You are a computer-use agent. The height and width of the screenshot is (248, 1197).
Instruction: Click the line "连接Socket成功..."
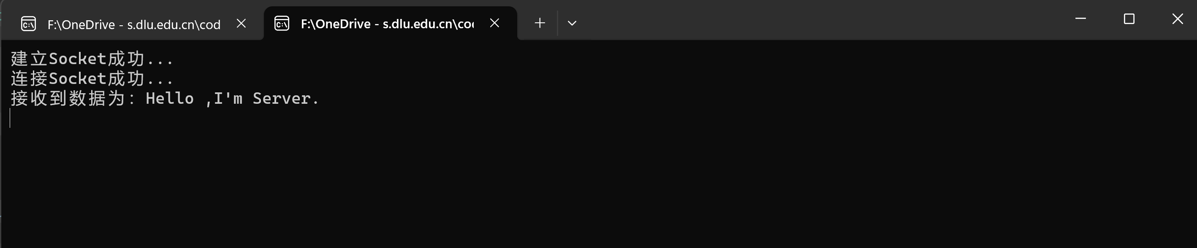[92, 78]
